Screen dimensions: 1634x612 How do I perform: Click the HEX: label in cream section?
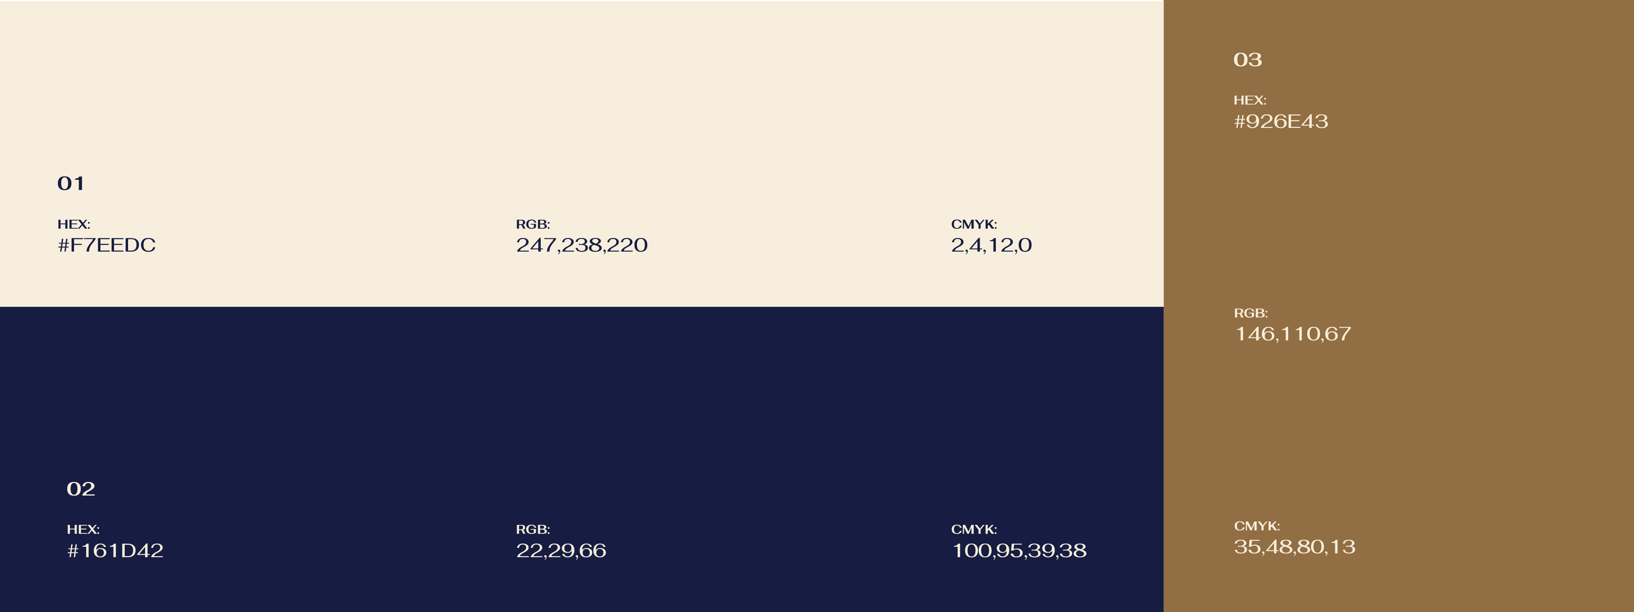pos(74,224)
